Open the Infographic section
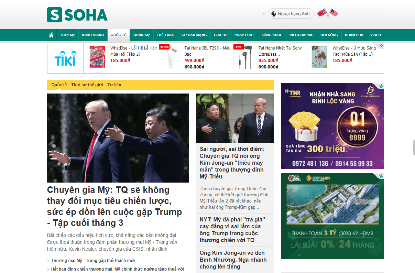This screenshot has width=415, height=273. click(x=302, y=35)
